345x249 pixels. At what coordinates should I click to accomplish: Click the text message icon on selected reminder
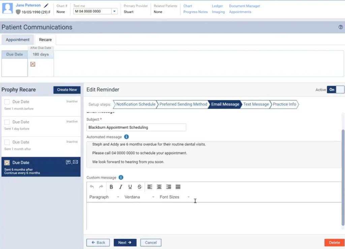68,162
